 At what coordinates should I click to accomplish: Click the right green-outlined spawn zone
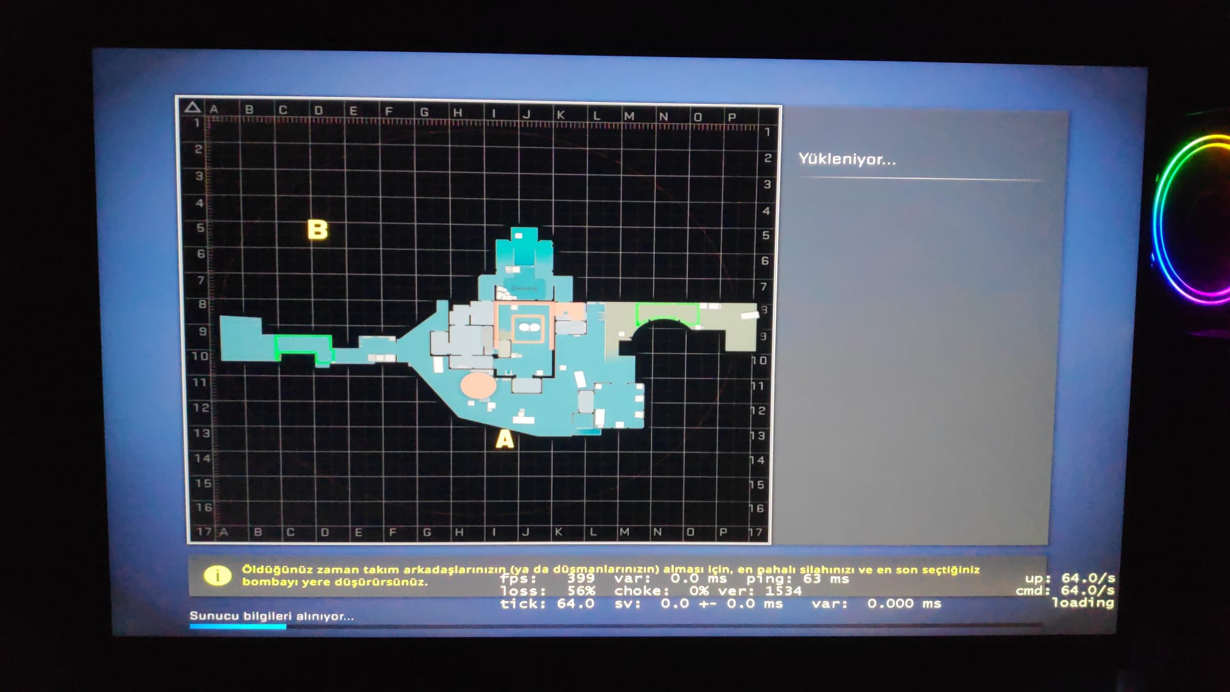(x=666, y=313)
